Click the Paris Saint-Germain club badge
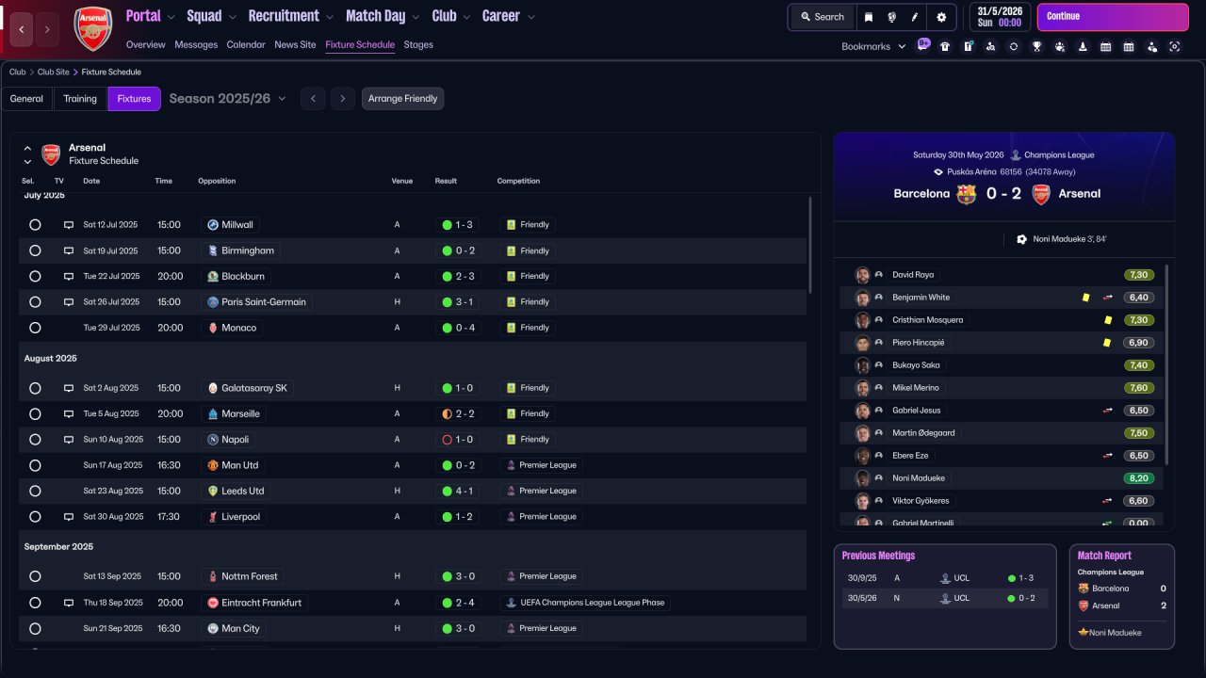 click(213, 302)
